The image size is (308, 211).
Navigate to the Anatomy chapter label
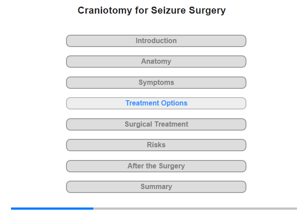[x=156, y=62]
